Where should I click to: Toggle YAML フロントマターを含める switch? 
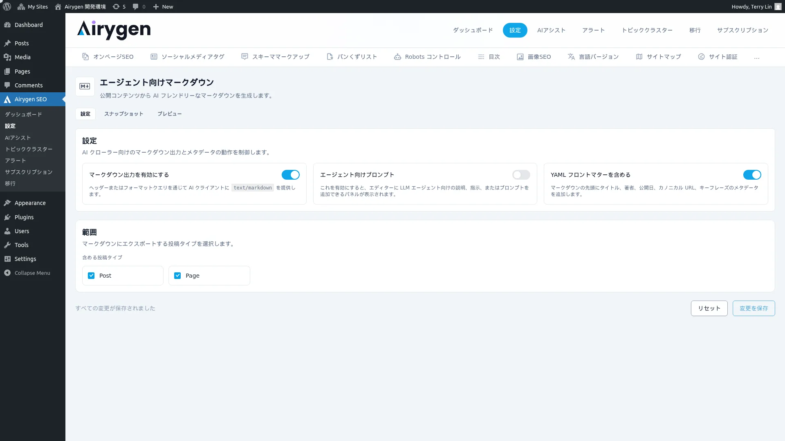(752, 175)
